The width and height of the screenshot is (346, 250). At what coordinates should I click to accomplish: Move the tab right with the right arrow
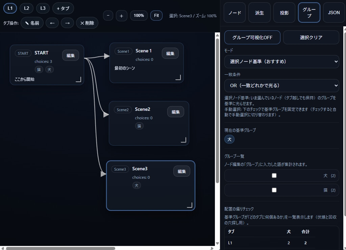[67, 23]
